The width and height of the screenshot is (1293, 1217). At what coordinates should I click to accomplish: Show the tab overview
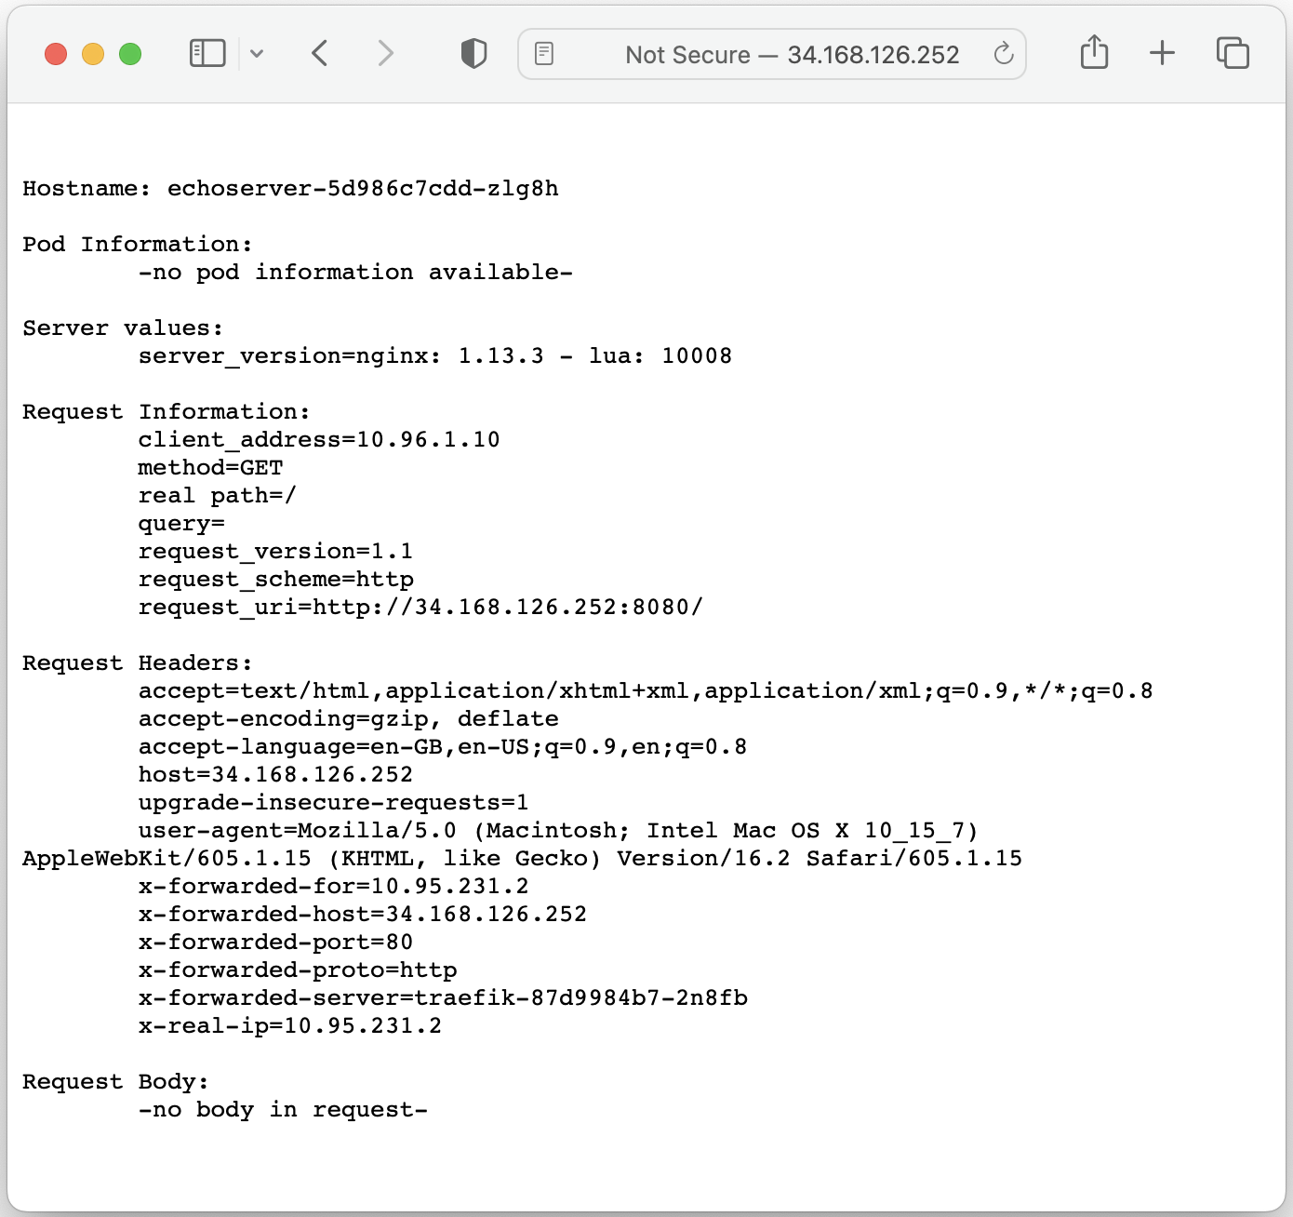[x=1233, y=54]
